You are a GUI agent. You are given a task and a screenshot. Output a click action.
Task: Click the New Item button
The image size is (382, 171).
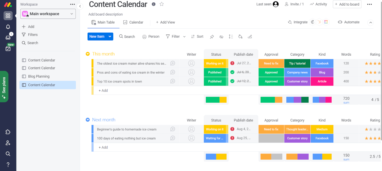pyautogui.click(x=97, y=37)
